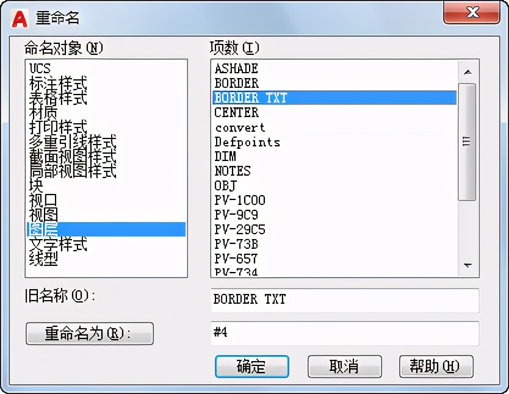Viewport: 509px width, 394px height.
Task: Cancel with the 取消 button
Action: (x=344, y=367)
